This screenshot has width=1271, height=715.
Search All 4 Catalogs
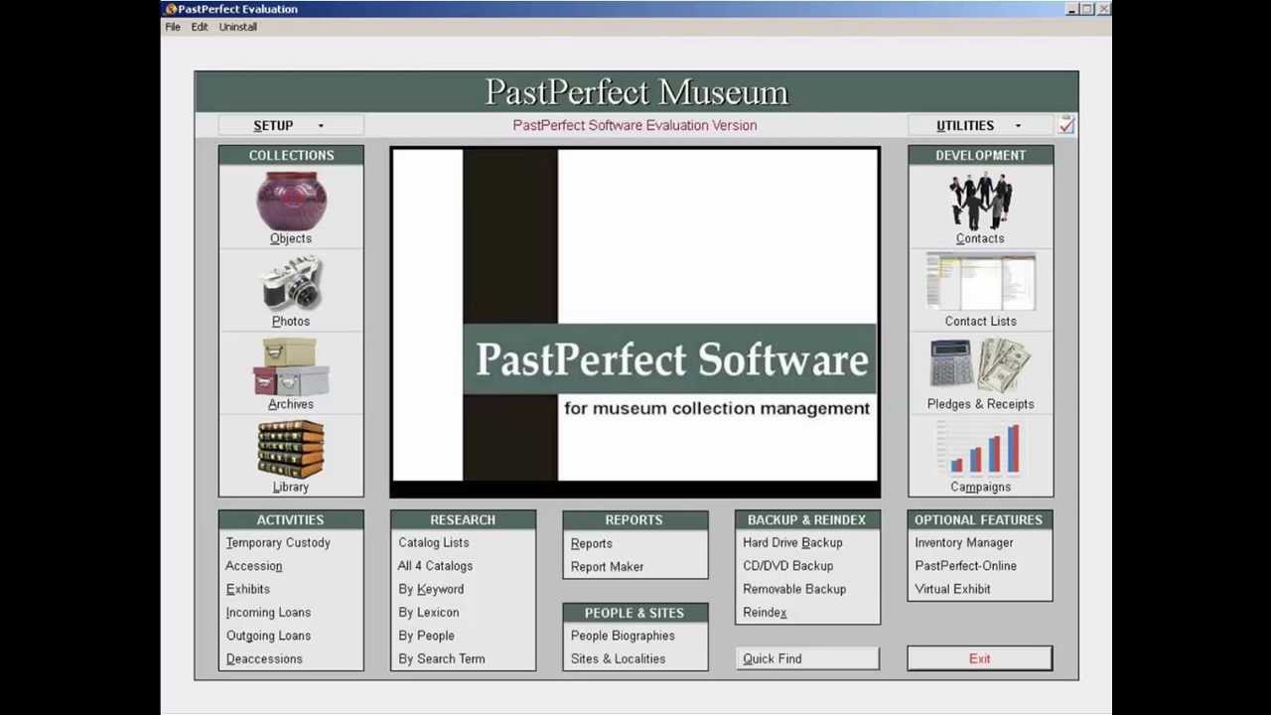[x=436, y=566]
